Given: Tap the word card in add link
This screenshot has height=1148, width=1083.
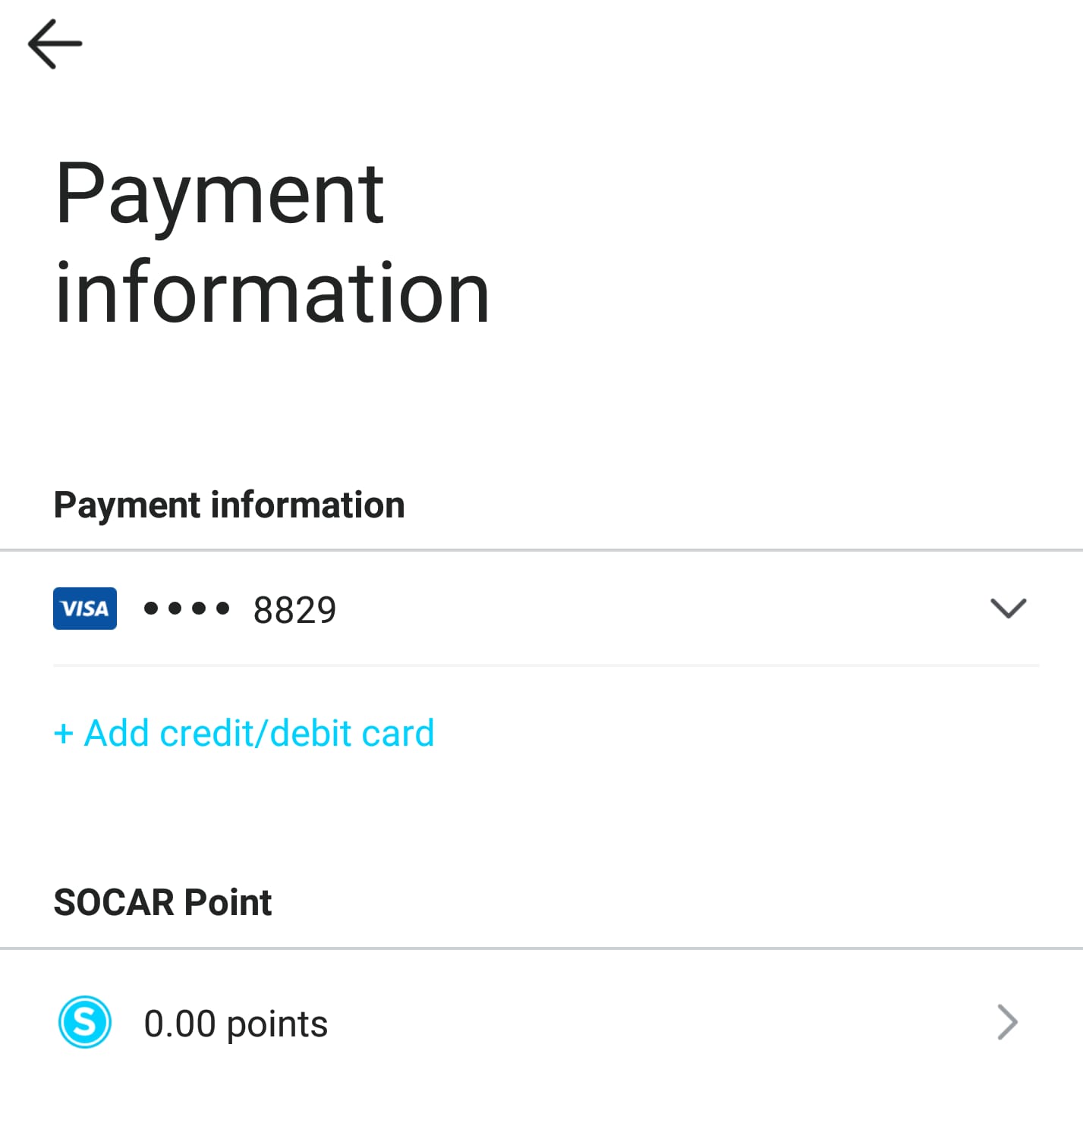Looking at the screenshot, I should pyautogui.click(x=398, y=734).
